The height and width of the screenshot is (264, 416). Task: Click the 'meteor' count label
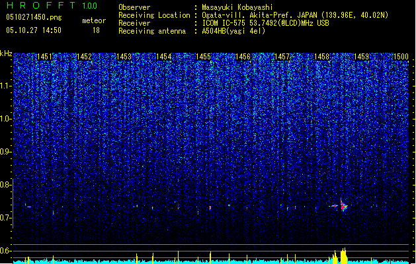click(94, 20)
